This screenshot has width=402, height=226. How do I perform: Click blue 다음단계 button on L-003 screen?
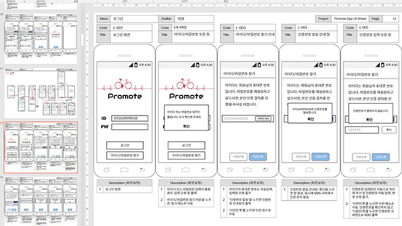pos(258,157)
